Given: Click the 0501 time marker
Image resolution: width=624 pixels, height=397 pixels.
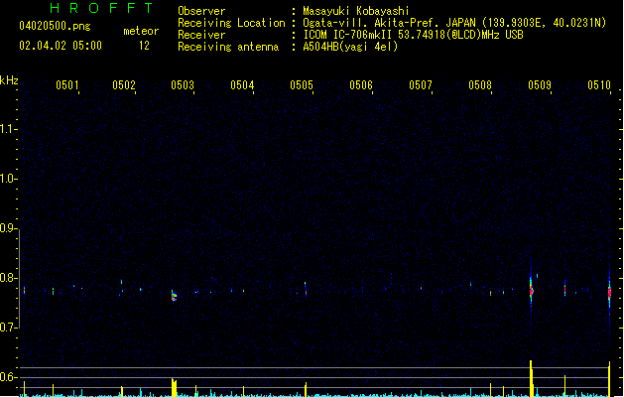Looking at the screenshot, I should 67,85.
